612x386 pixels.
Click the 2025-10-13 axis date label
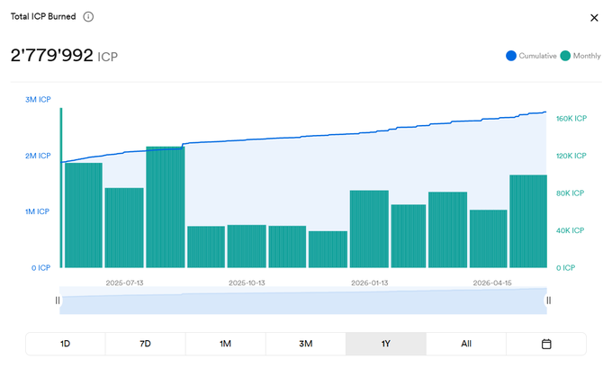247,283
